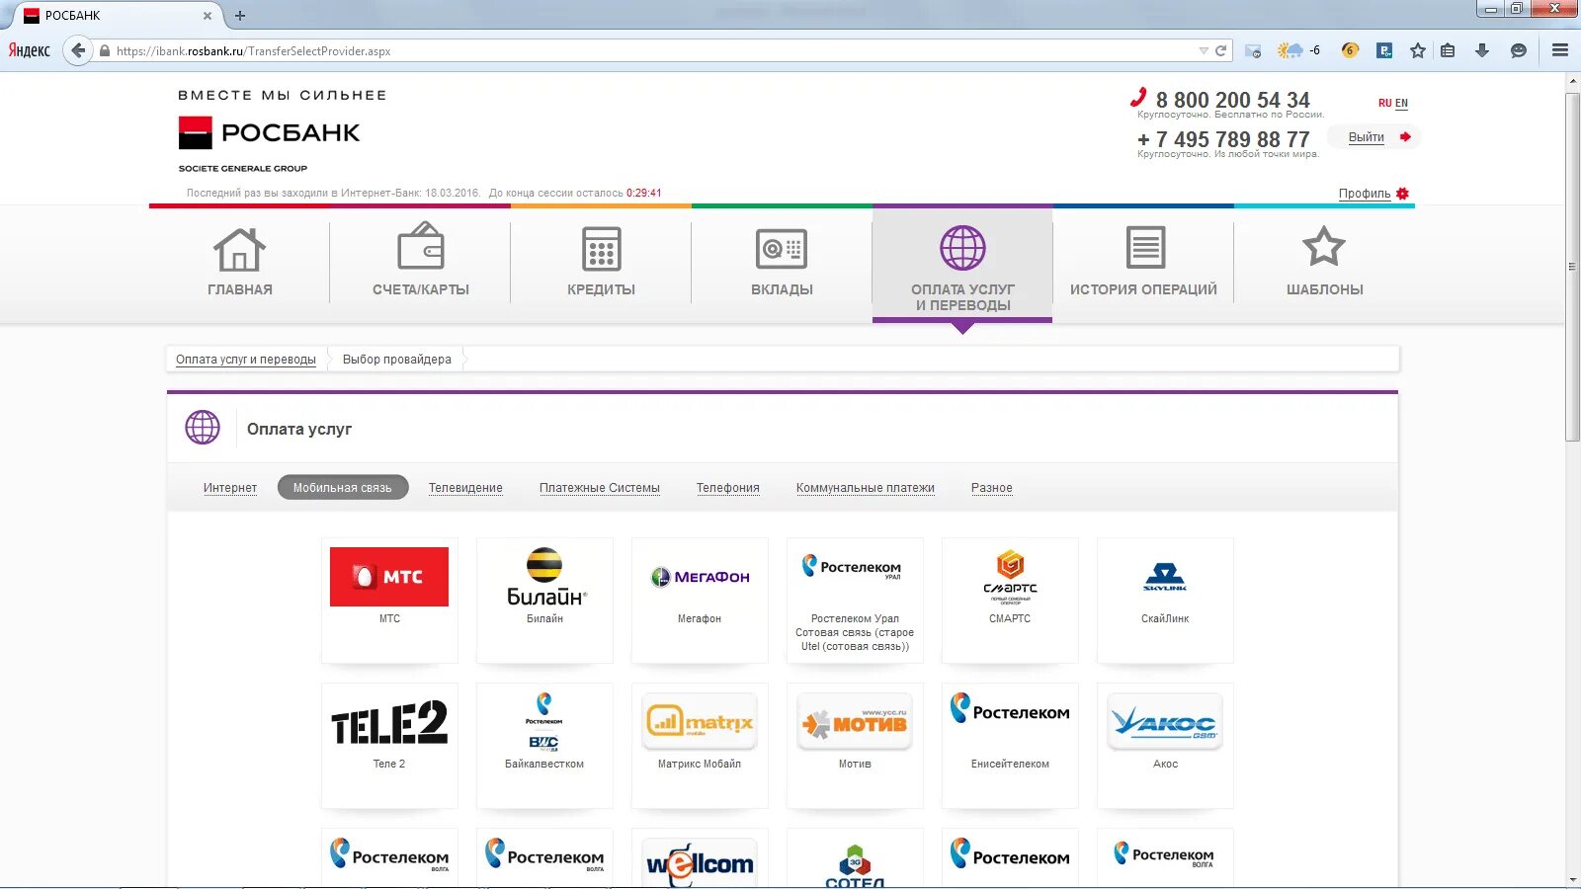Select the Мегафон provider logo
The width and height of the screenshot is (1581, 889).
click(x=700, y=577)
